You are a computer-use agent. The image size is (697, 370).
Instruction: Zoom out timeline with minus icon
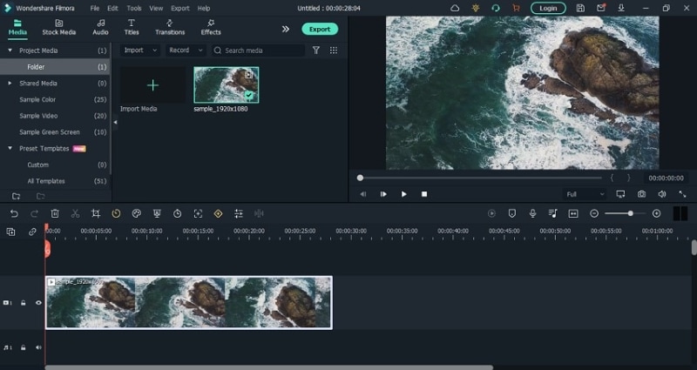[594, 213]
